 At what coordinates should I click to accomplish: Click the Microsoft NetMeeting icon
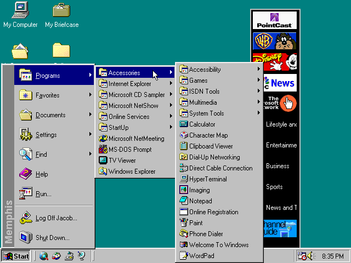(x=103, y=139)
